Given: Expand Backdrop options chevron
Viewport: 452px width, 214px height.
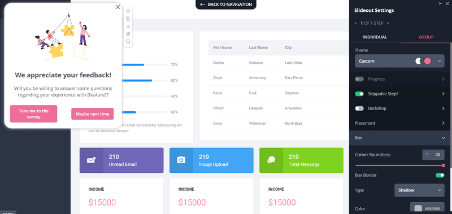Looking at the screenshot, I should coord(443,108).
